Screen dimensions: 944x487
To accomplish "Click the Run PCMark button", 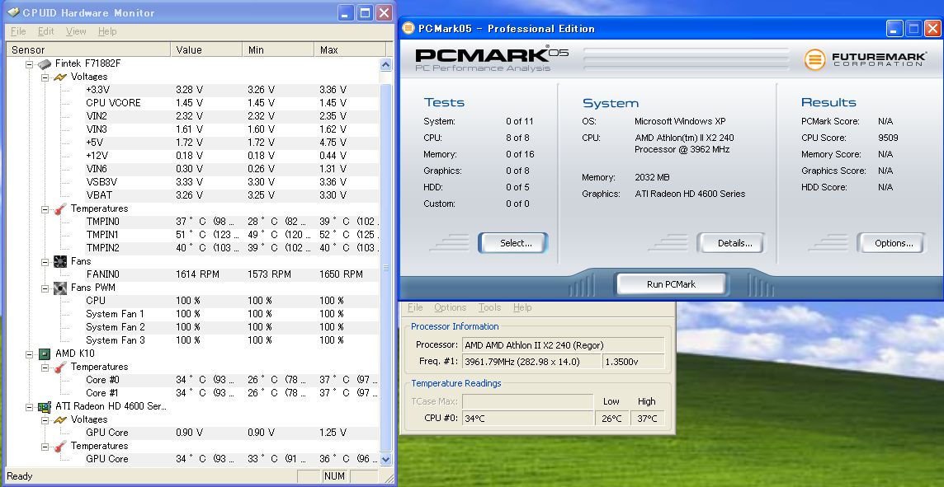I will (671, 284).
